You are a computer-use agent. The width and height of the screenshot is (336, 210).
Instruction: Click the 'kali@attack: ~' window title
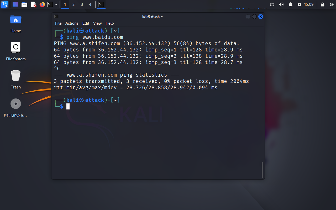[x=153, y=17]
